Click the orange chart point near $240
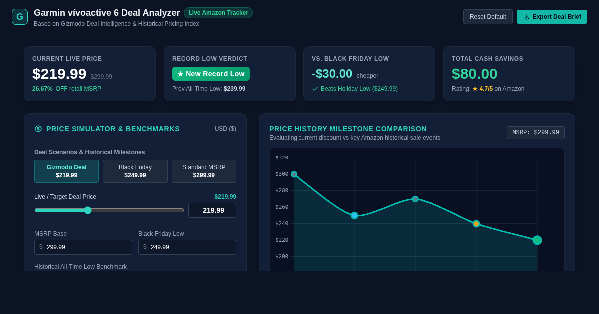The height and width of the screenshot is (314, 599). [x=476, y=224]
